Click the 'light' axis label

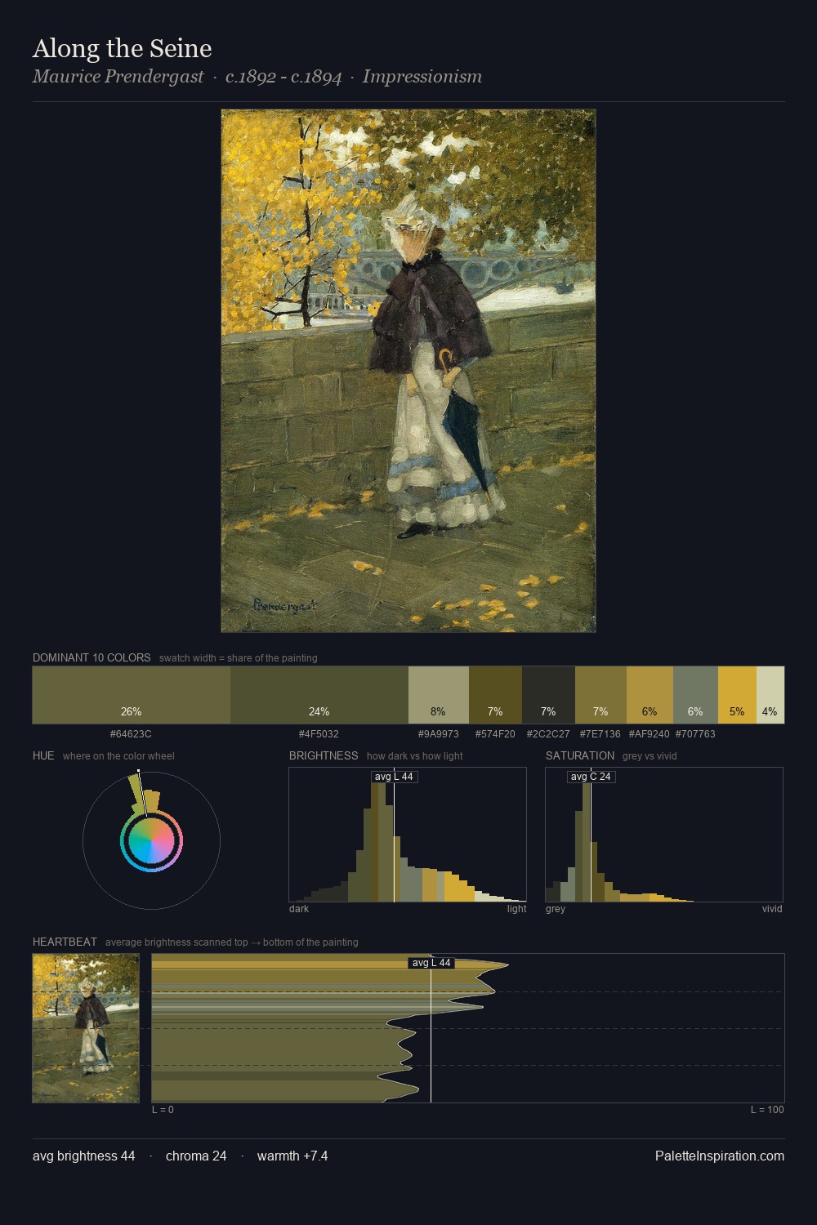(x=516, y=909)
